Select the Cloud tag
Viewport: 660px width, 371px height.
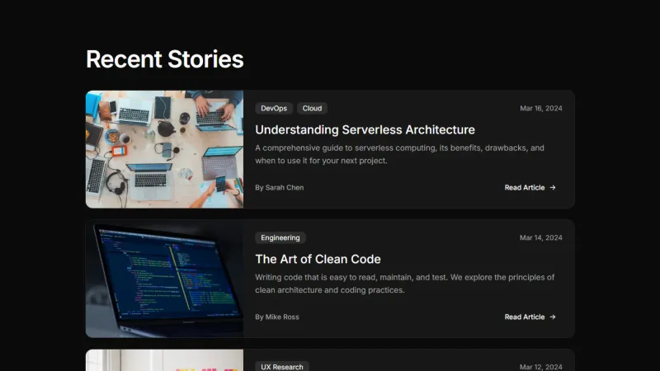[312, 108]
